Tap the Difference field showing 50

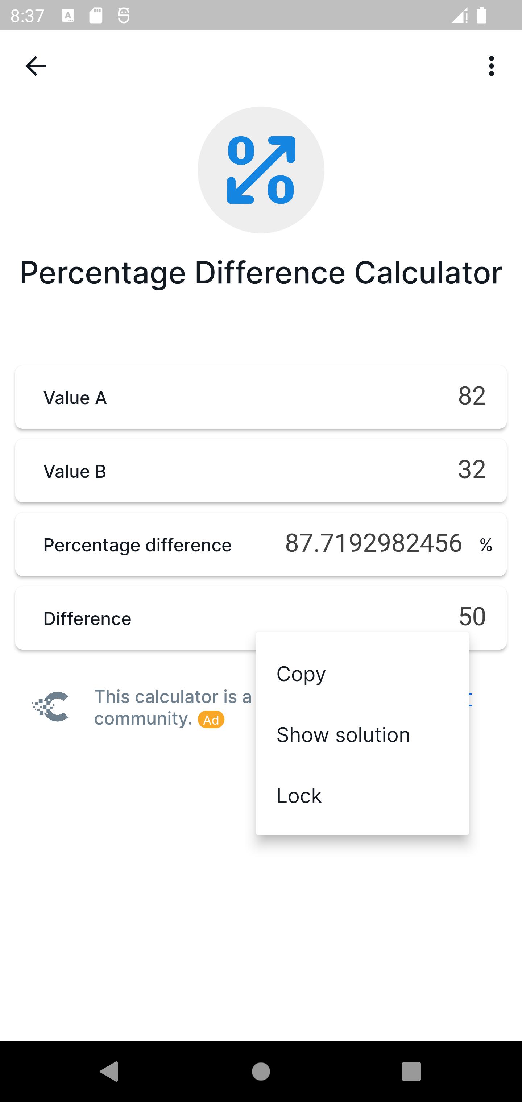[261, 618]
